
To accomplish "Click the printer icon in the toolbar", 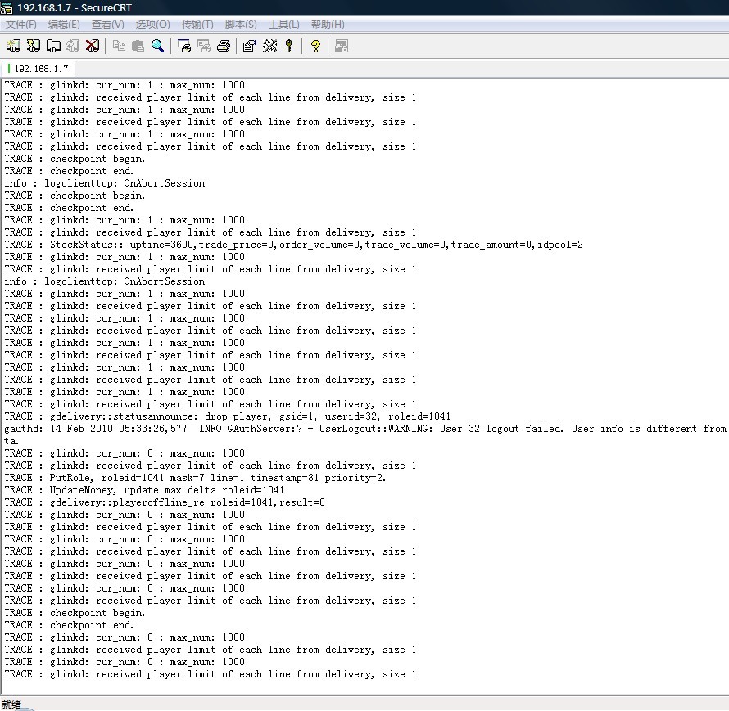I will click(224, 46).
